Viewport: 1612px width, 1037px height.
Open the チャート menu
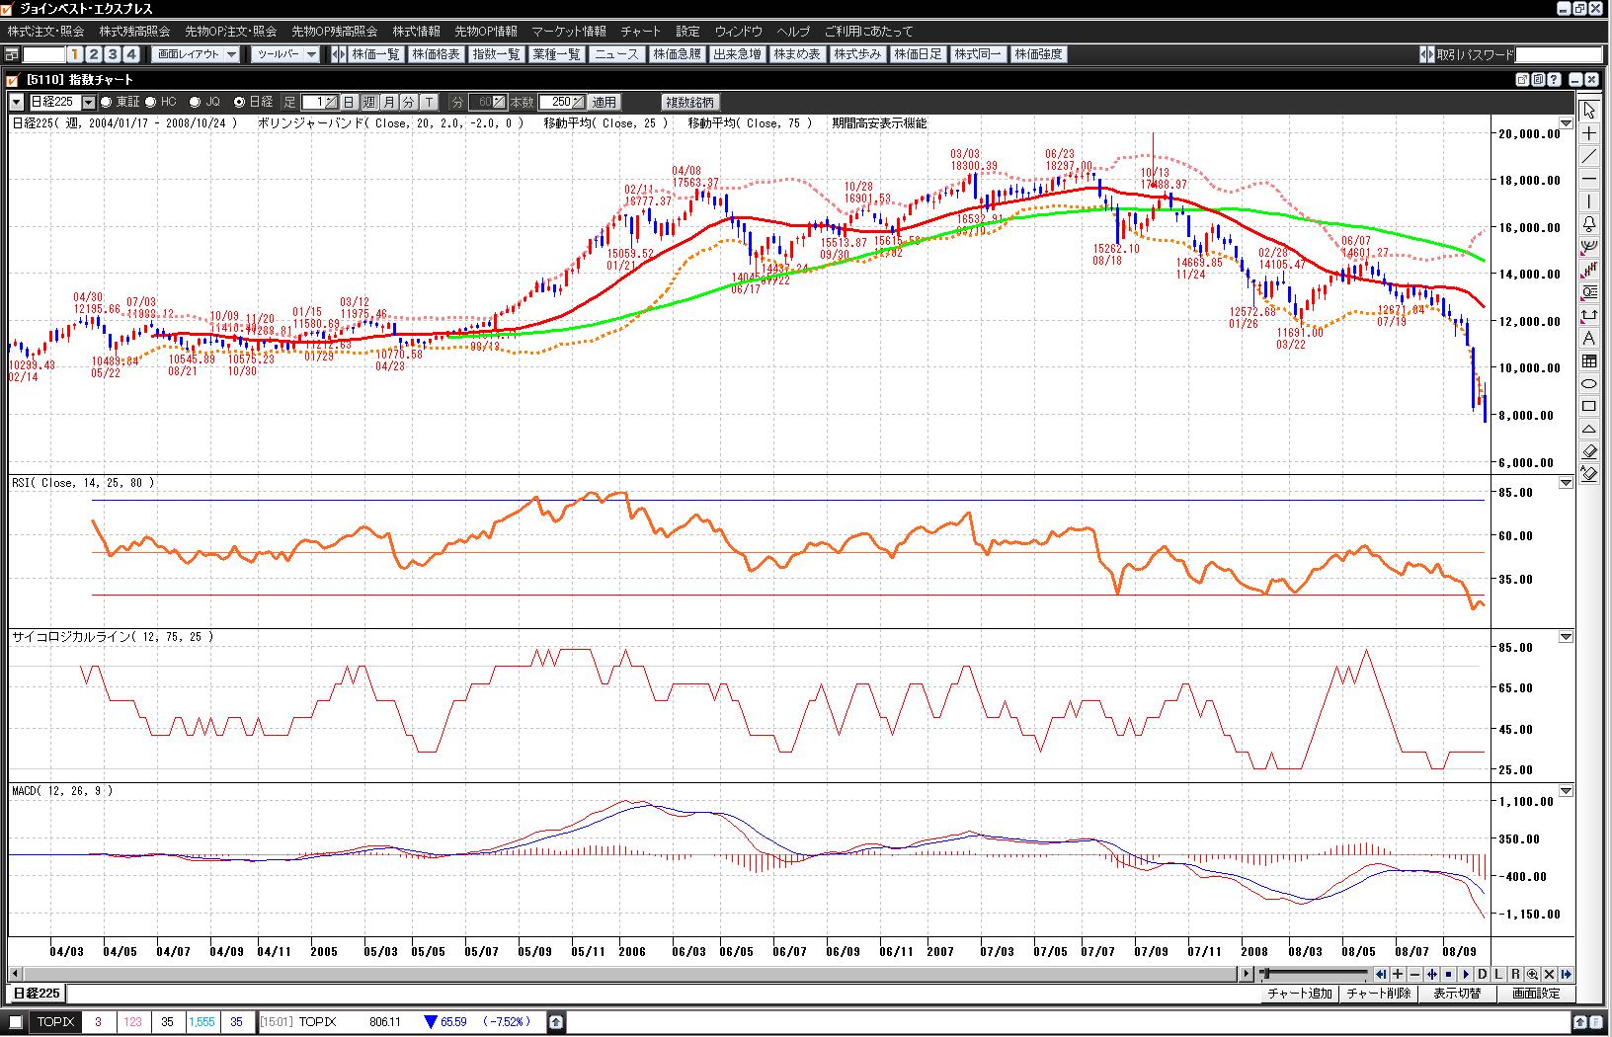click(x=640, y=32)
